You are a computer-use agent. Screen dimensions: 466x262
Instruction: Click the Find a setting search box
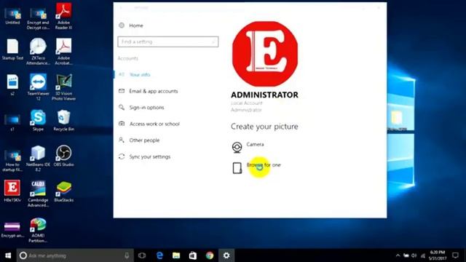pos(168,41)
